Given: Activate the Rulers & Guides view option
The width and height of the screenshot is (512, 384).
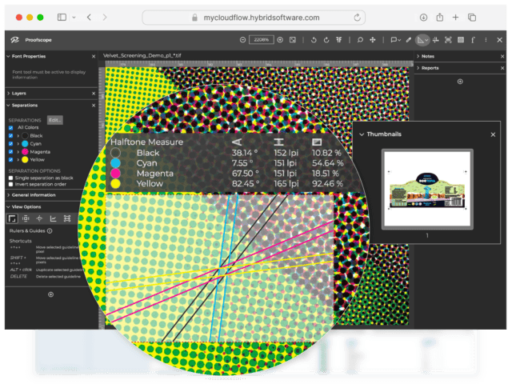Looking at the screenshot, I should point(13,218).
